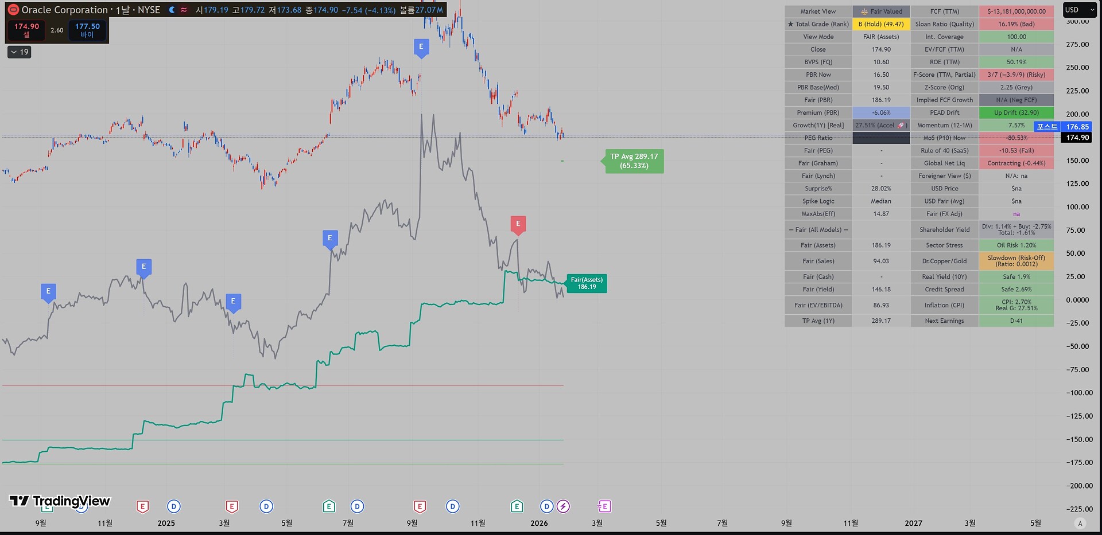The height and width of the screenshot is (535, 1102).
Task: Click blue E earnings flag at December 2024
Action: coord(143,267)
